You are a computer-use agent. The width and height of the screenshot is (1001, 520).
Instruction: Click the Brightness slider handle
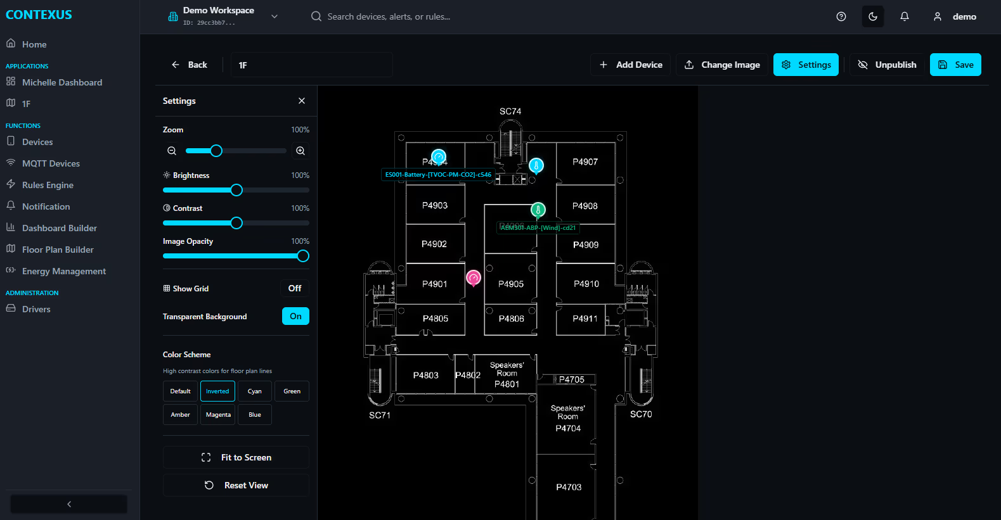pyautogui.click(x=236, y=190)
